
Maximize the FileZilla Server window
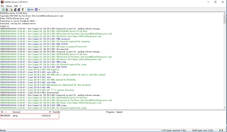215,2
